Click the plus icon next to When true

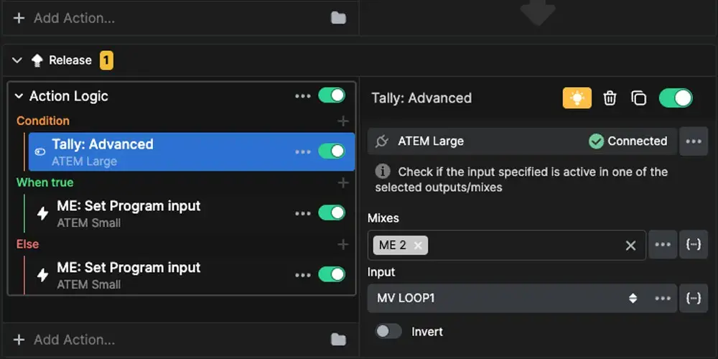click(x=343, y=183)
